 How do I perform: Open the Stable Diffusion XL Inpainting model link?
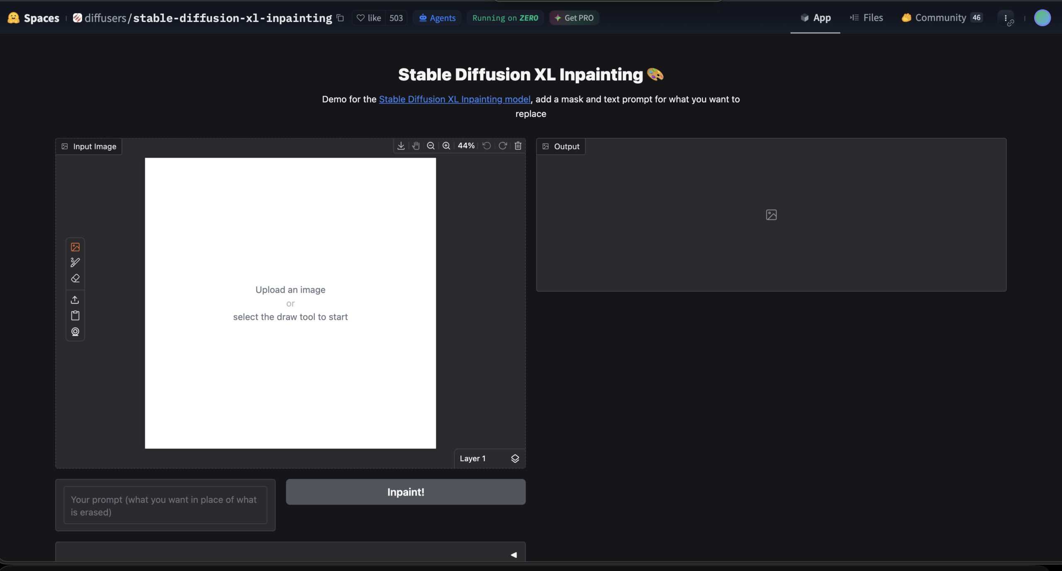point(455,99)
